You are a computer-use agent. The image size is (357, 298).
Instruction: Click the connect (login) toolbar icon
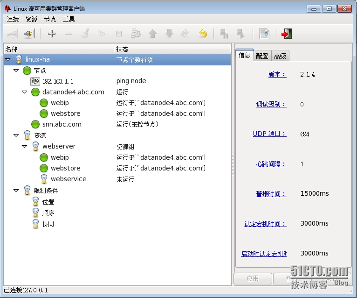tap(12, 34)
